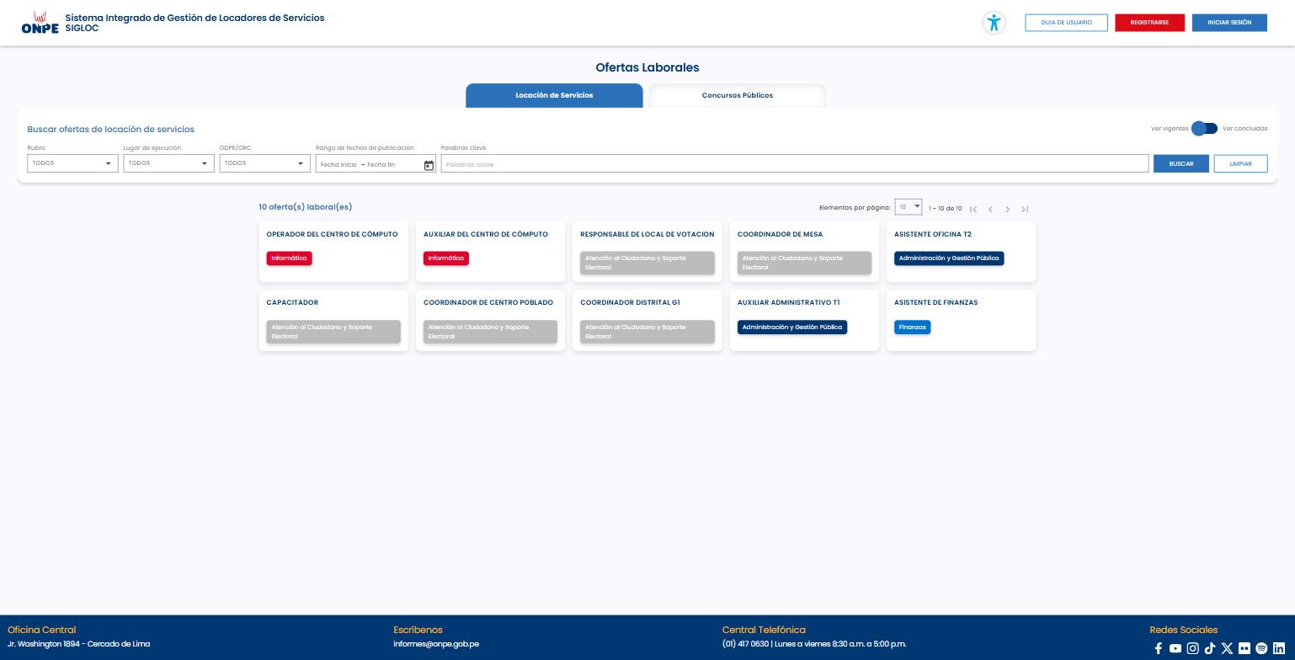Open ONPE X (Twitter) icon
This screenshot has width=1295, height=660.
[1227, 648]
